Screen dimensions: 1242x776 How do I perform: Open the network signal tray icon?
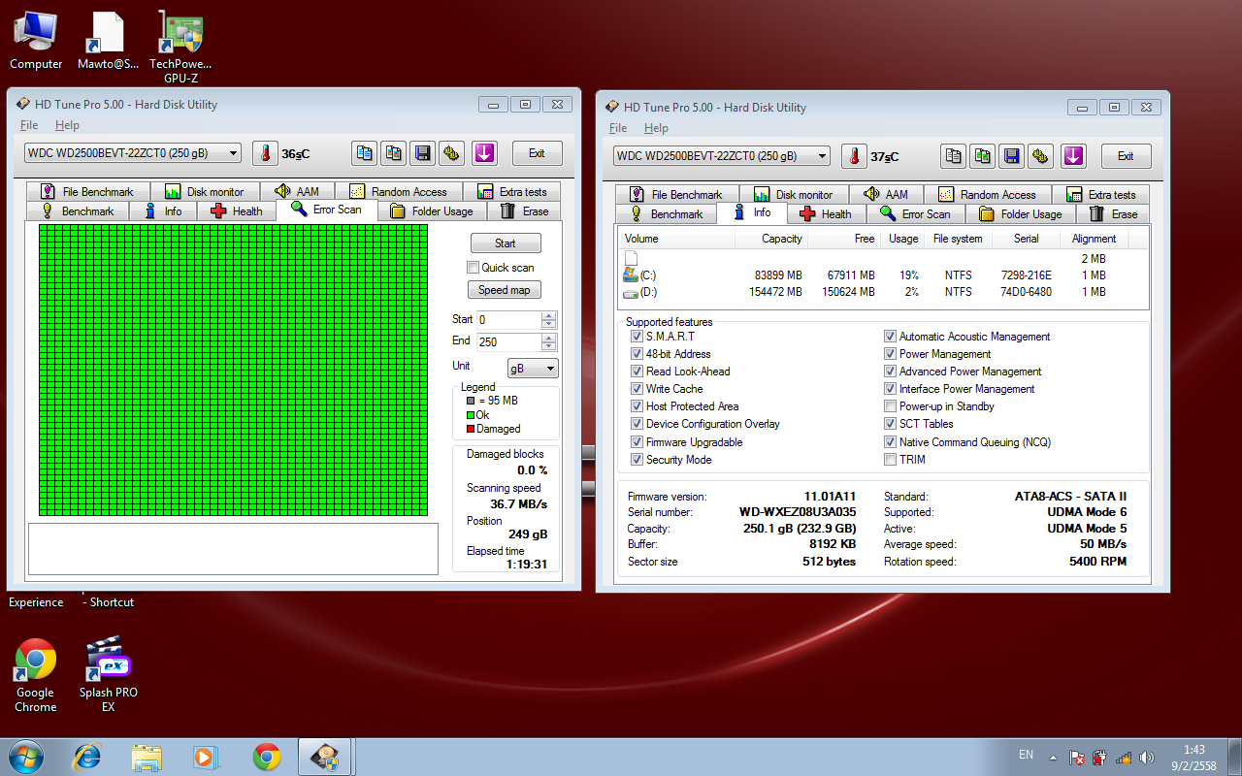(1124, 758)
